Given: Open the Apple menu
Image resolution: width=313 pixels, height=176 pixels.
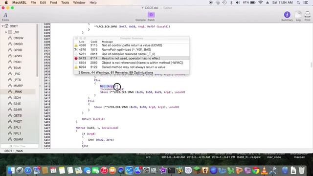Looking at the screenshot, I should coord(6,2).
